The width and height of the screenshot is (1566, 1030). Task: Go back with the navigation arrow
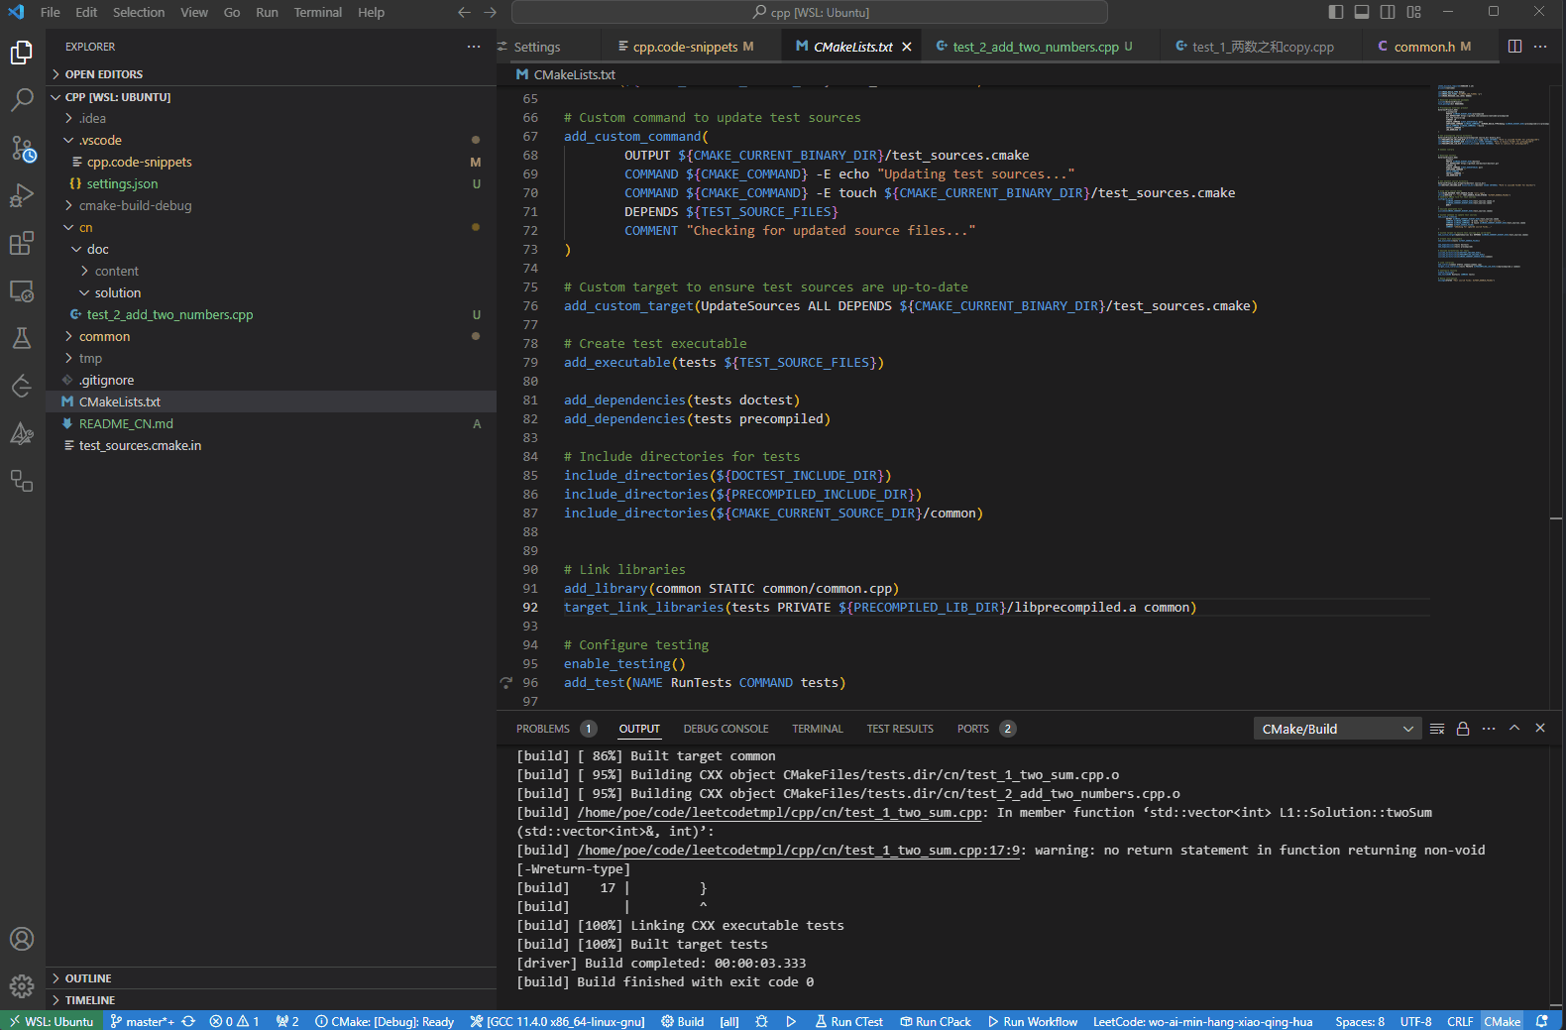[x=464, y=12]
